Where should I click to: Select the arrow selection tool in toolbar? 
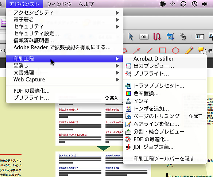click(x=131, y=37)
